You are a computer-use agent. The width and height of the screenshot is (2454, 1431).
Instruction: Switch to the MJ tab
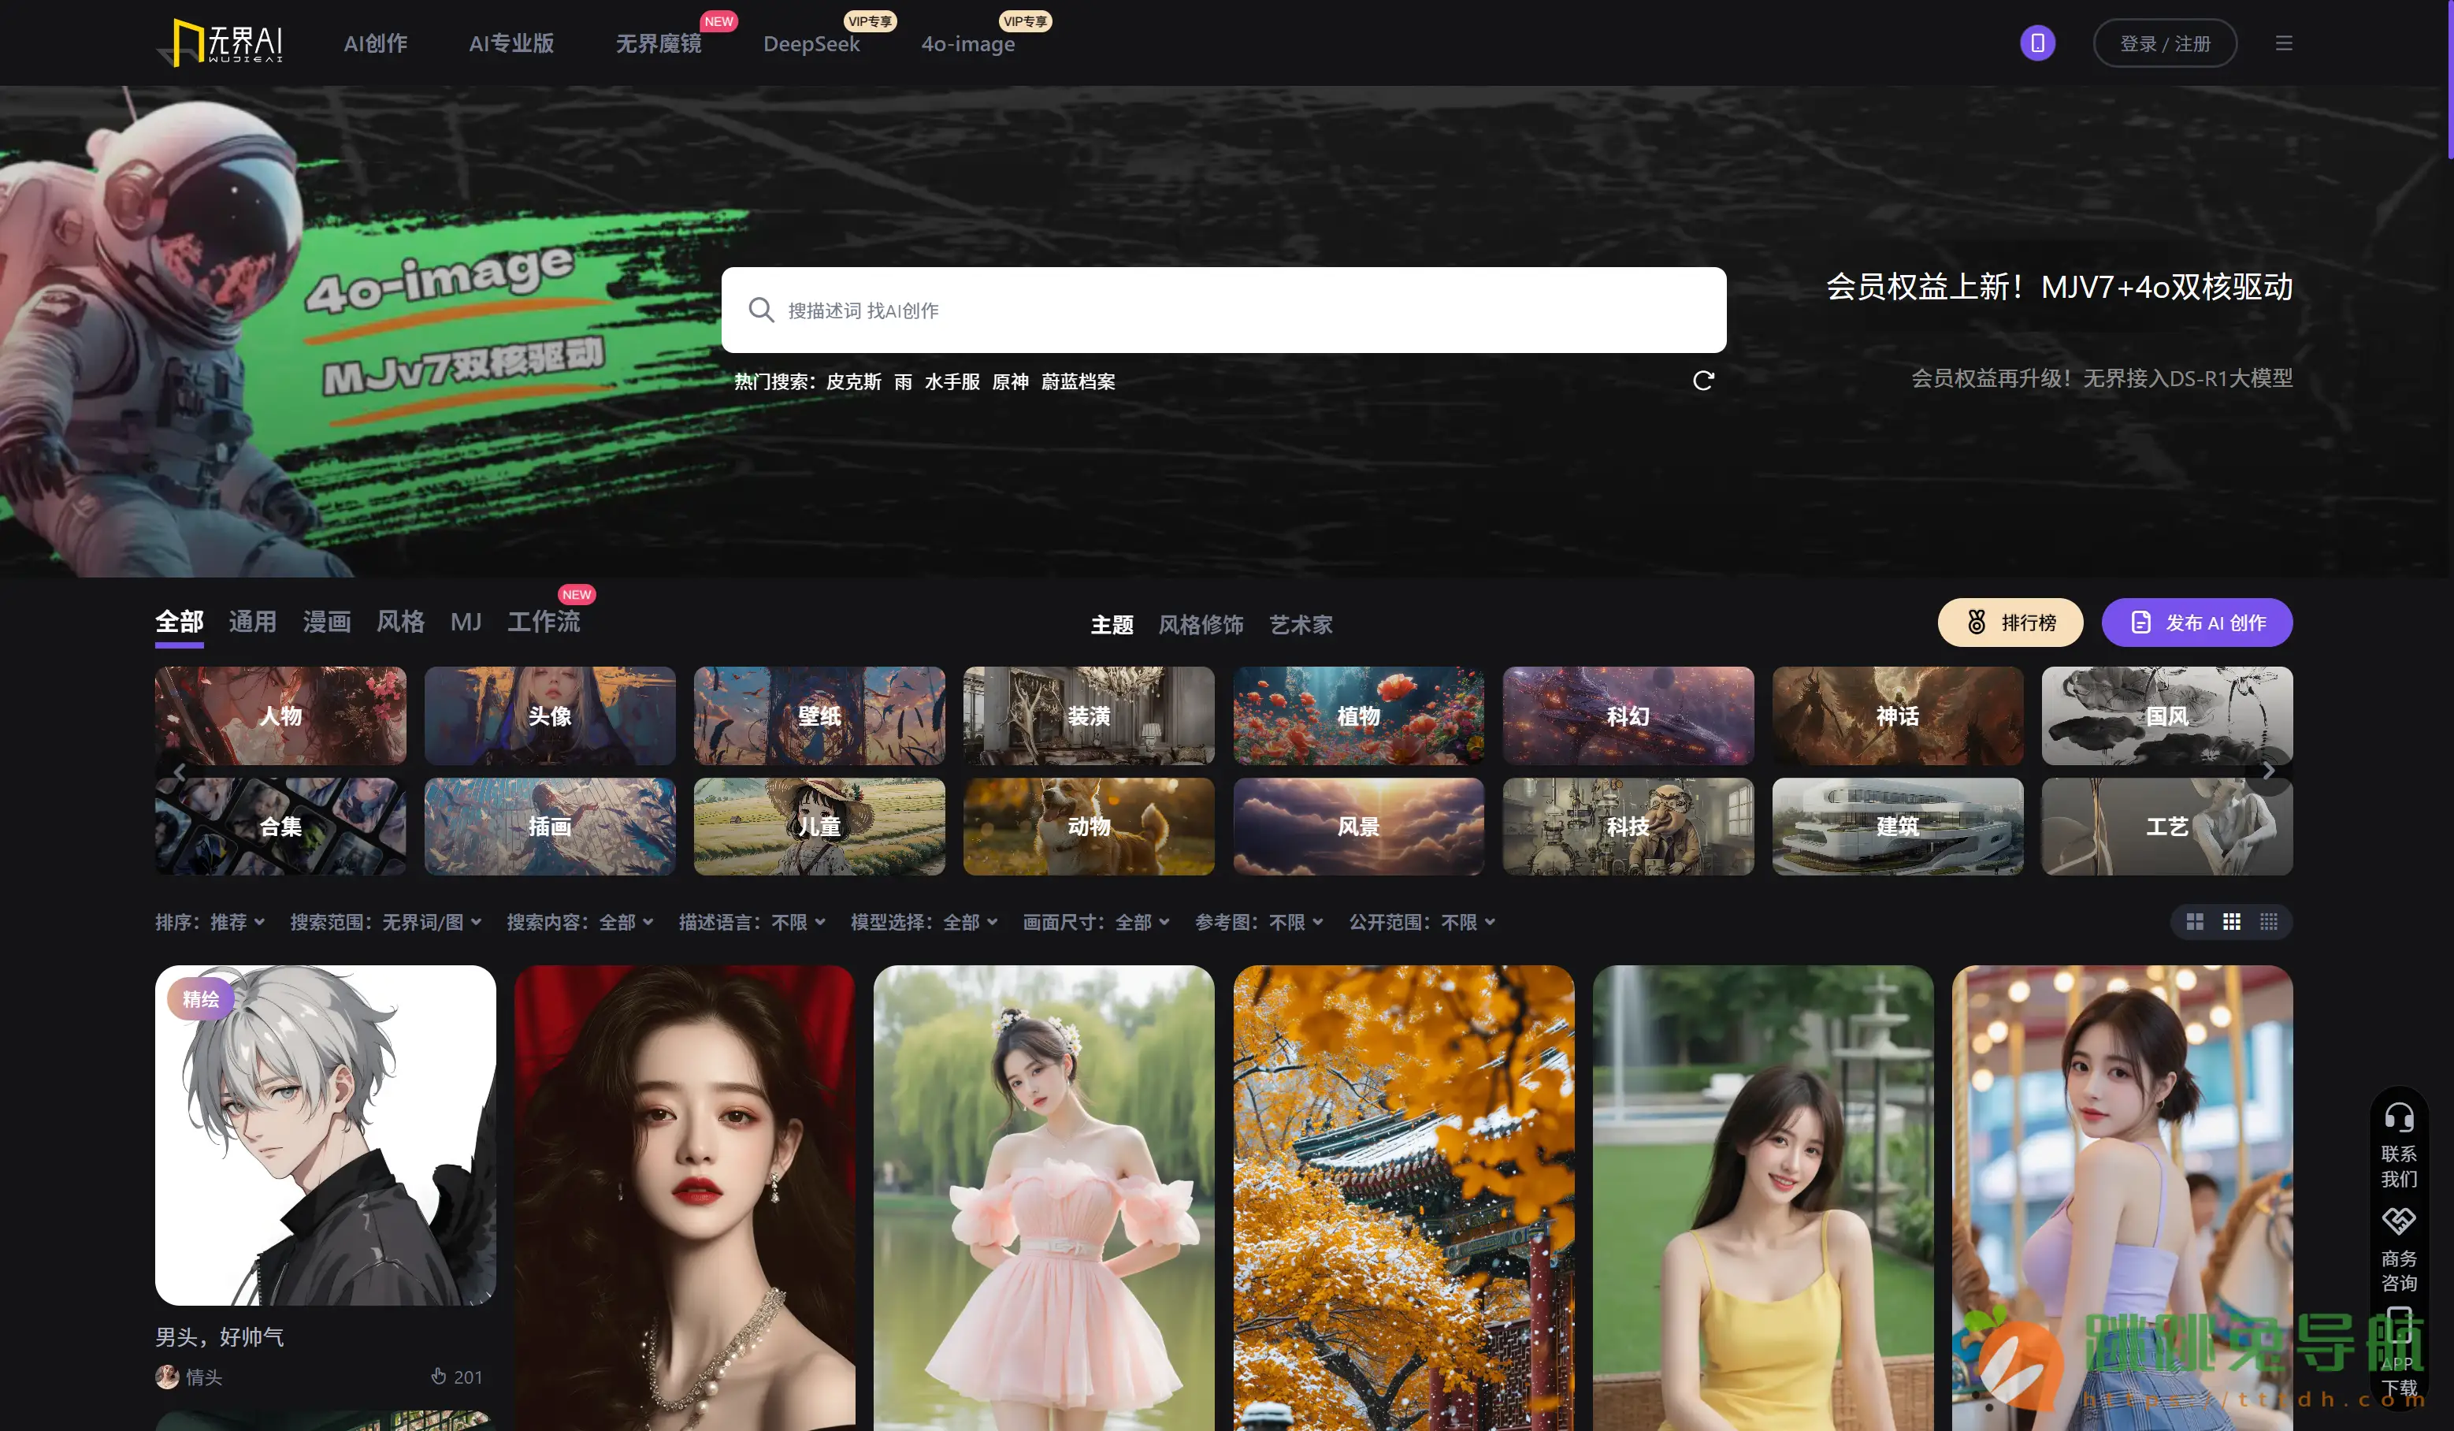466,622
